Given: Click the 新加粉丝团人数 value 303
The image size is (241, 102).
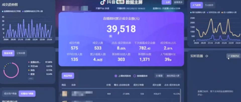Looking at the screenshot, I should [x=121, y=59].
